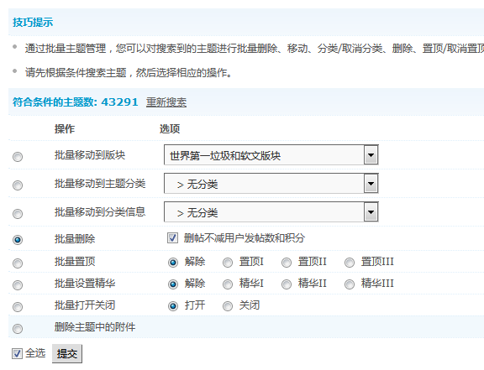
Task: Choose the 置顶II option
Action: point(287,263)
